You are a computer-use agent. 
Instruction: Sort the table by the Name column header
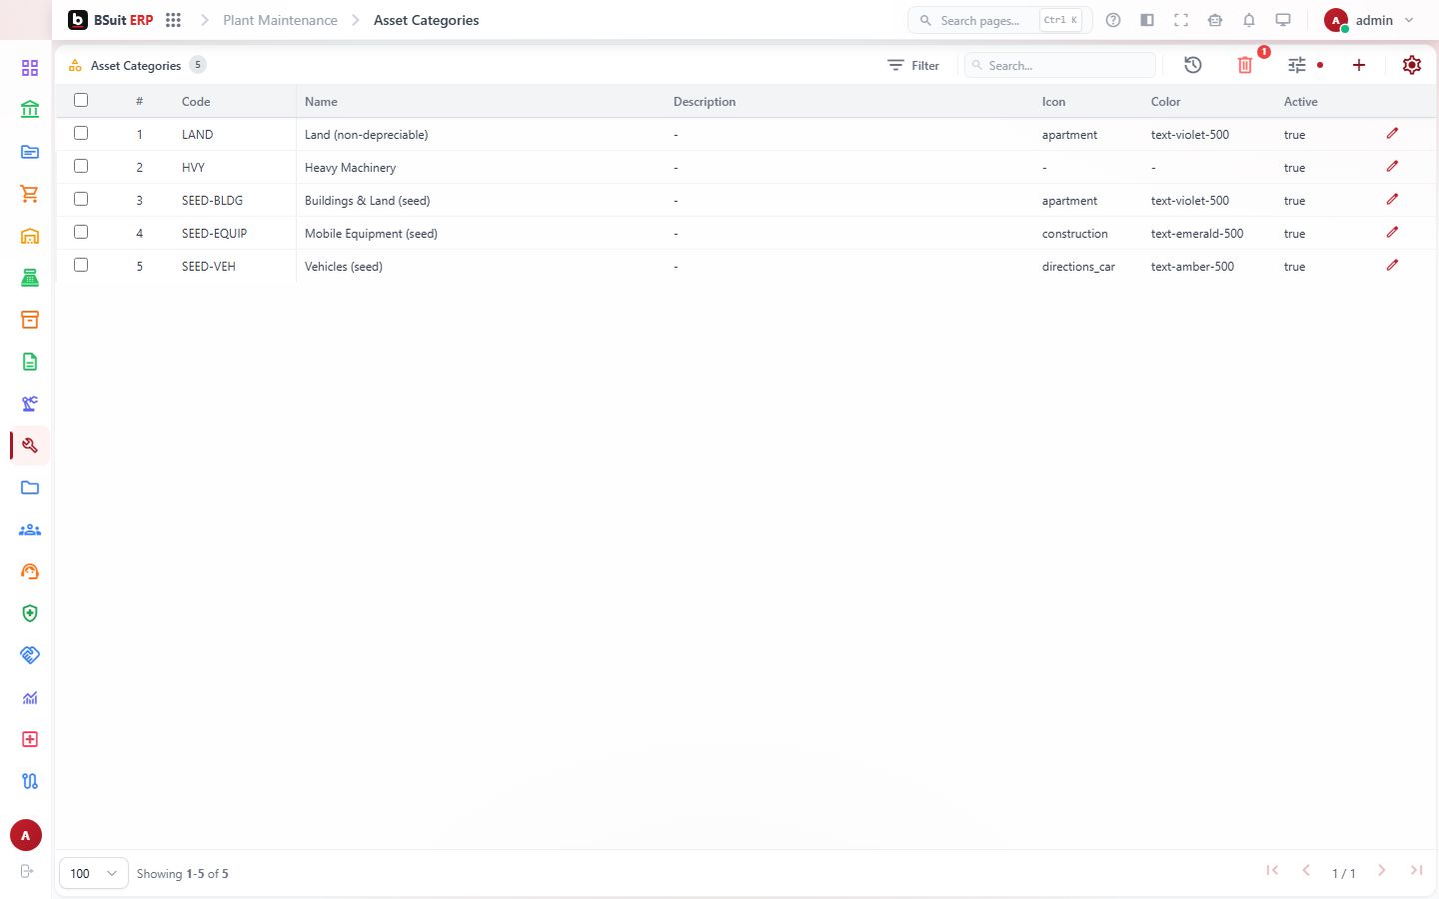pos(321,102)
